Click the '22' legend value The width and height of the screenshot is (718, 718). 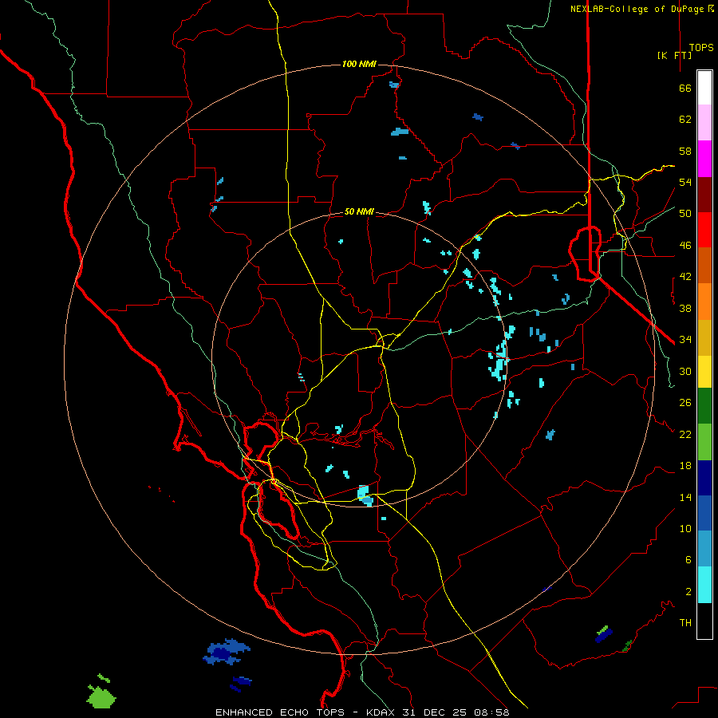click(685, 434)
